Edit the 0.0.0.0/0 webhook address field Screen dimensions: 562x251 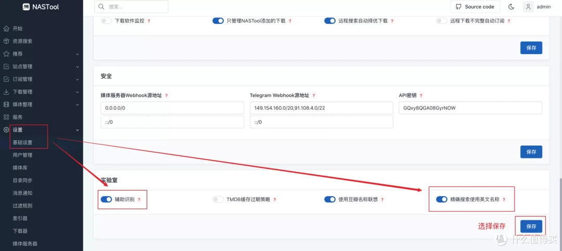(172, 108)
